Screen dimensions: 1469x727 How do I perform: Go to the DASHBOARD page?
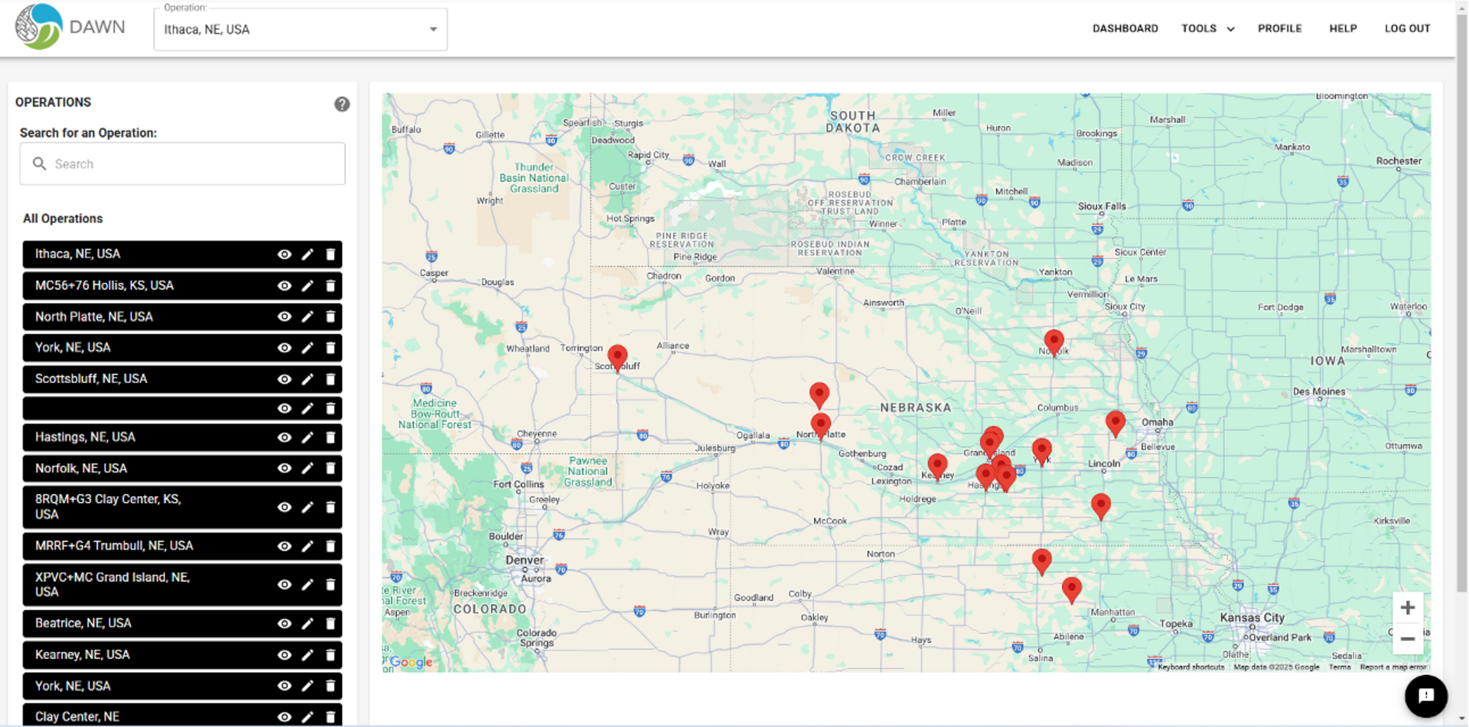pos(1125,28)
